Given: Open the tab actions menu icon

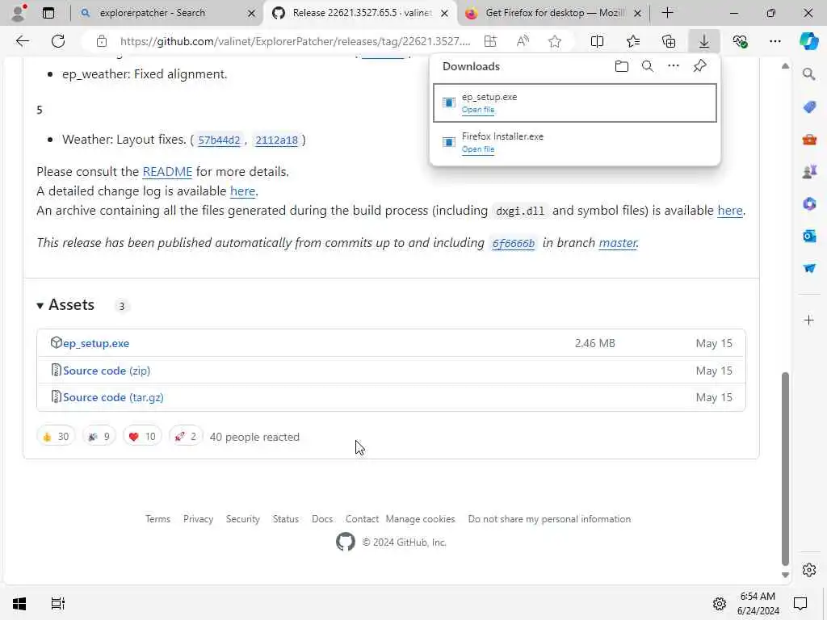Looking at the screenshot, I should pos(48,13).
